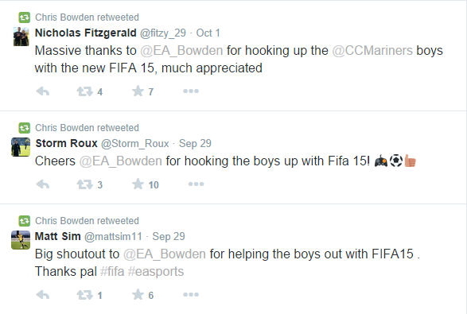This screenshot has width=467, height=314.
Task: Open more options on Storm Roux's tweet
Action: click(x=196, y=184)
